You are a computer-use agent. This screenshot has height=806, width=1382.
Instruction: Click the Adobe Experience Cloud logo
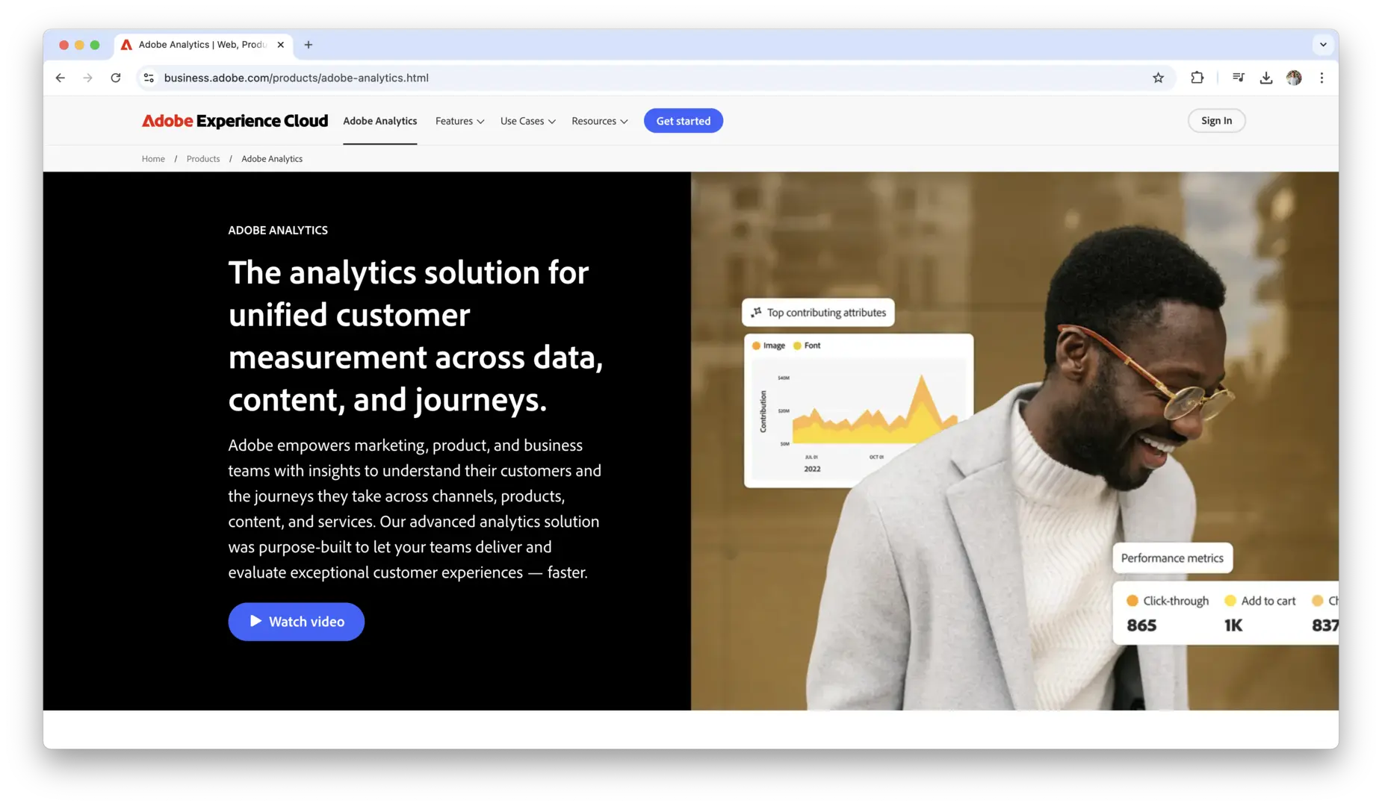[234, 120]
